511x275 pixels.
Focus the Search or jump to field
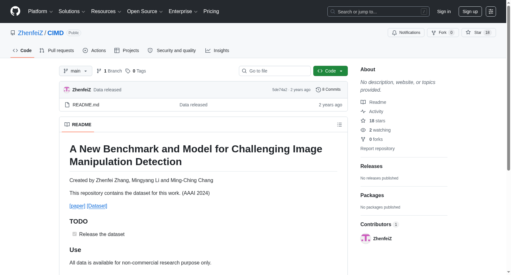coord(378,11)
